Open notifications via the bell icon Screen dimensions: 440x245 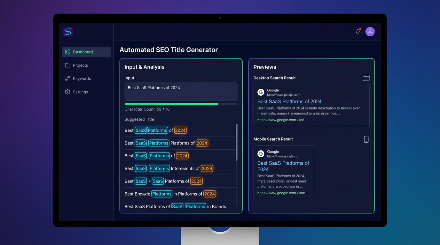coord(358,32)
